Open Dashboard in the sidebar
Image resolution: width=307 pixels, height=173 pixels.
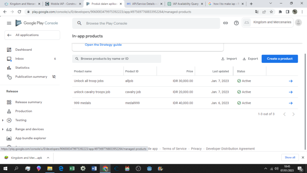tap(23, 50)
